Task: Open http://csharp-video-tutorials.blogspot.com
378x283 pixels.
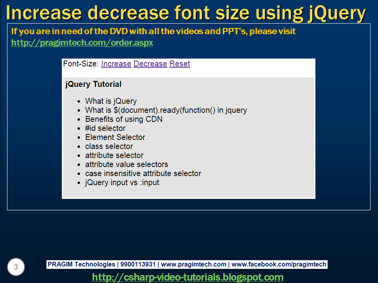Action: 188,277
